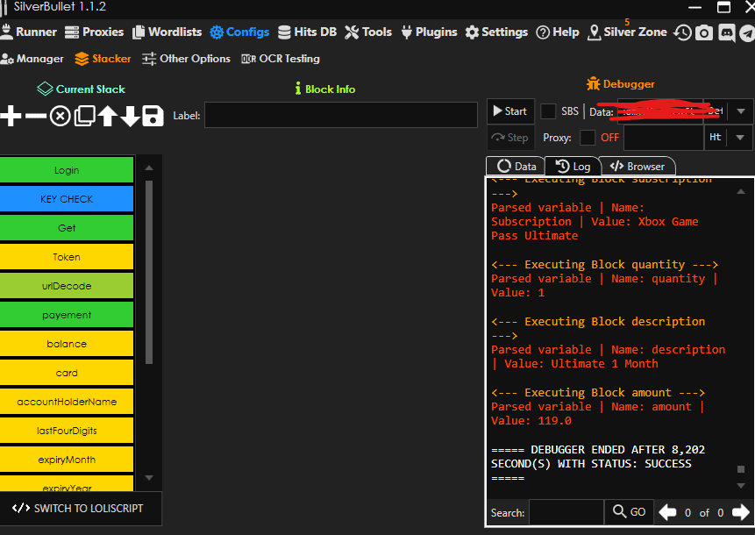This screenshot has height=535, width=755.
Task: Move the block up in stack
Action: [107, 116]
